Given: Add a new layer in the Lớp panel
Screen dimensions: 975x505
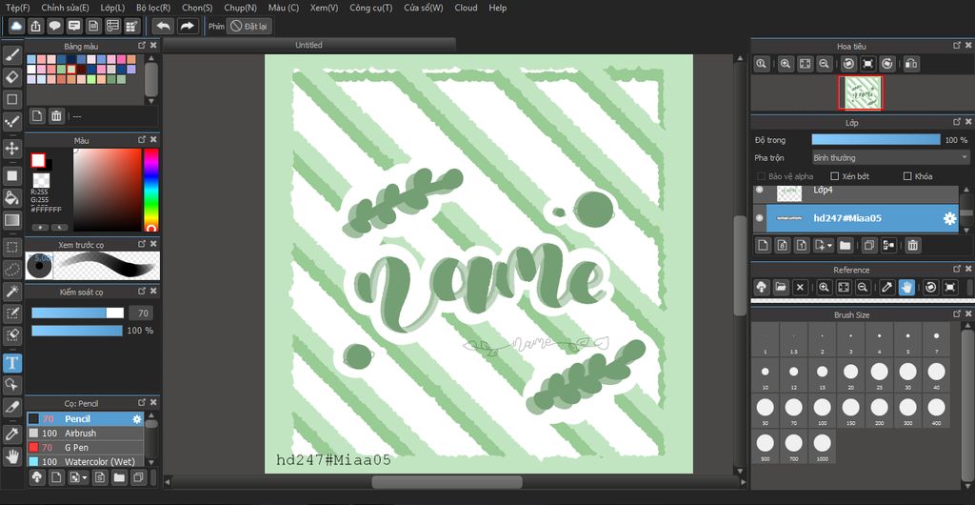Looking at the screenshot, I should pyautogui.click(x=763, y=246).
